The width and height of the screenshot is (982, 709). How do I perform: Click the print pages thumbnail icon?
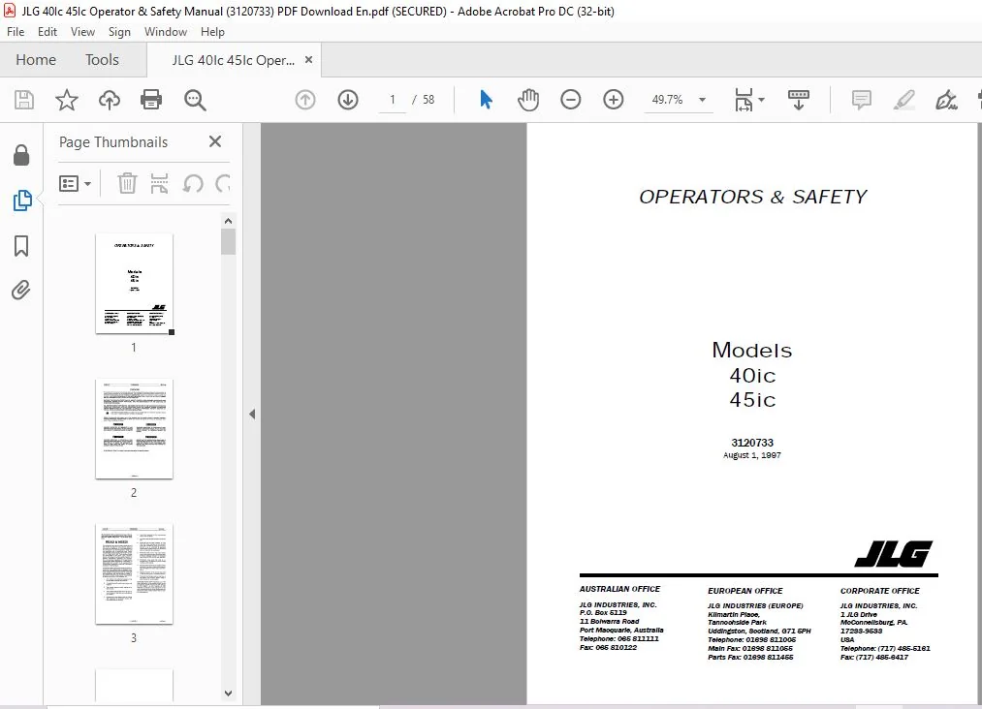(x=159, y=183)
